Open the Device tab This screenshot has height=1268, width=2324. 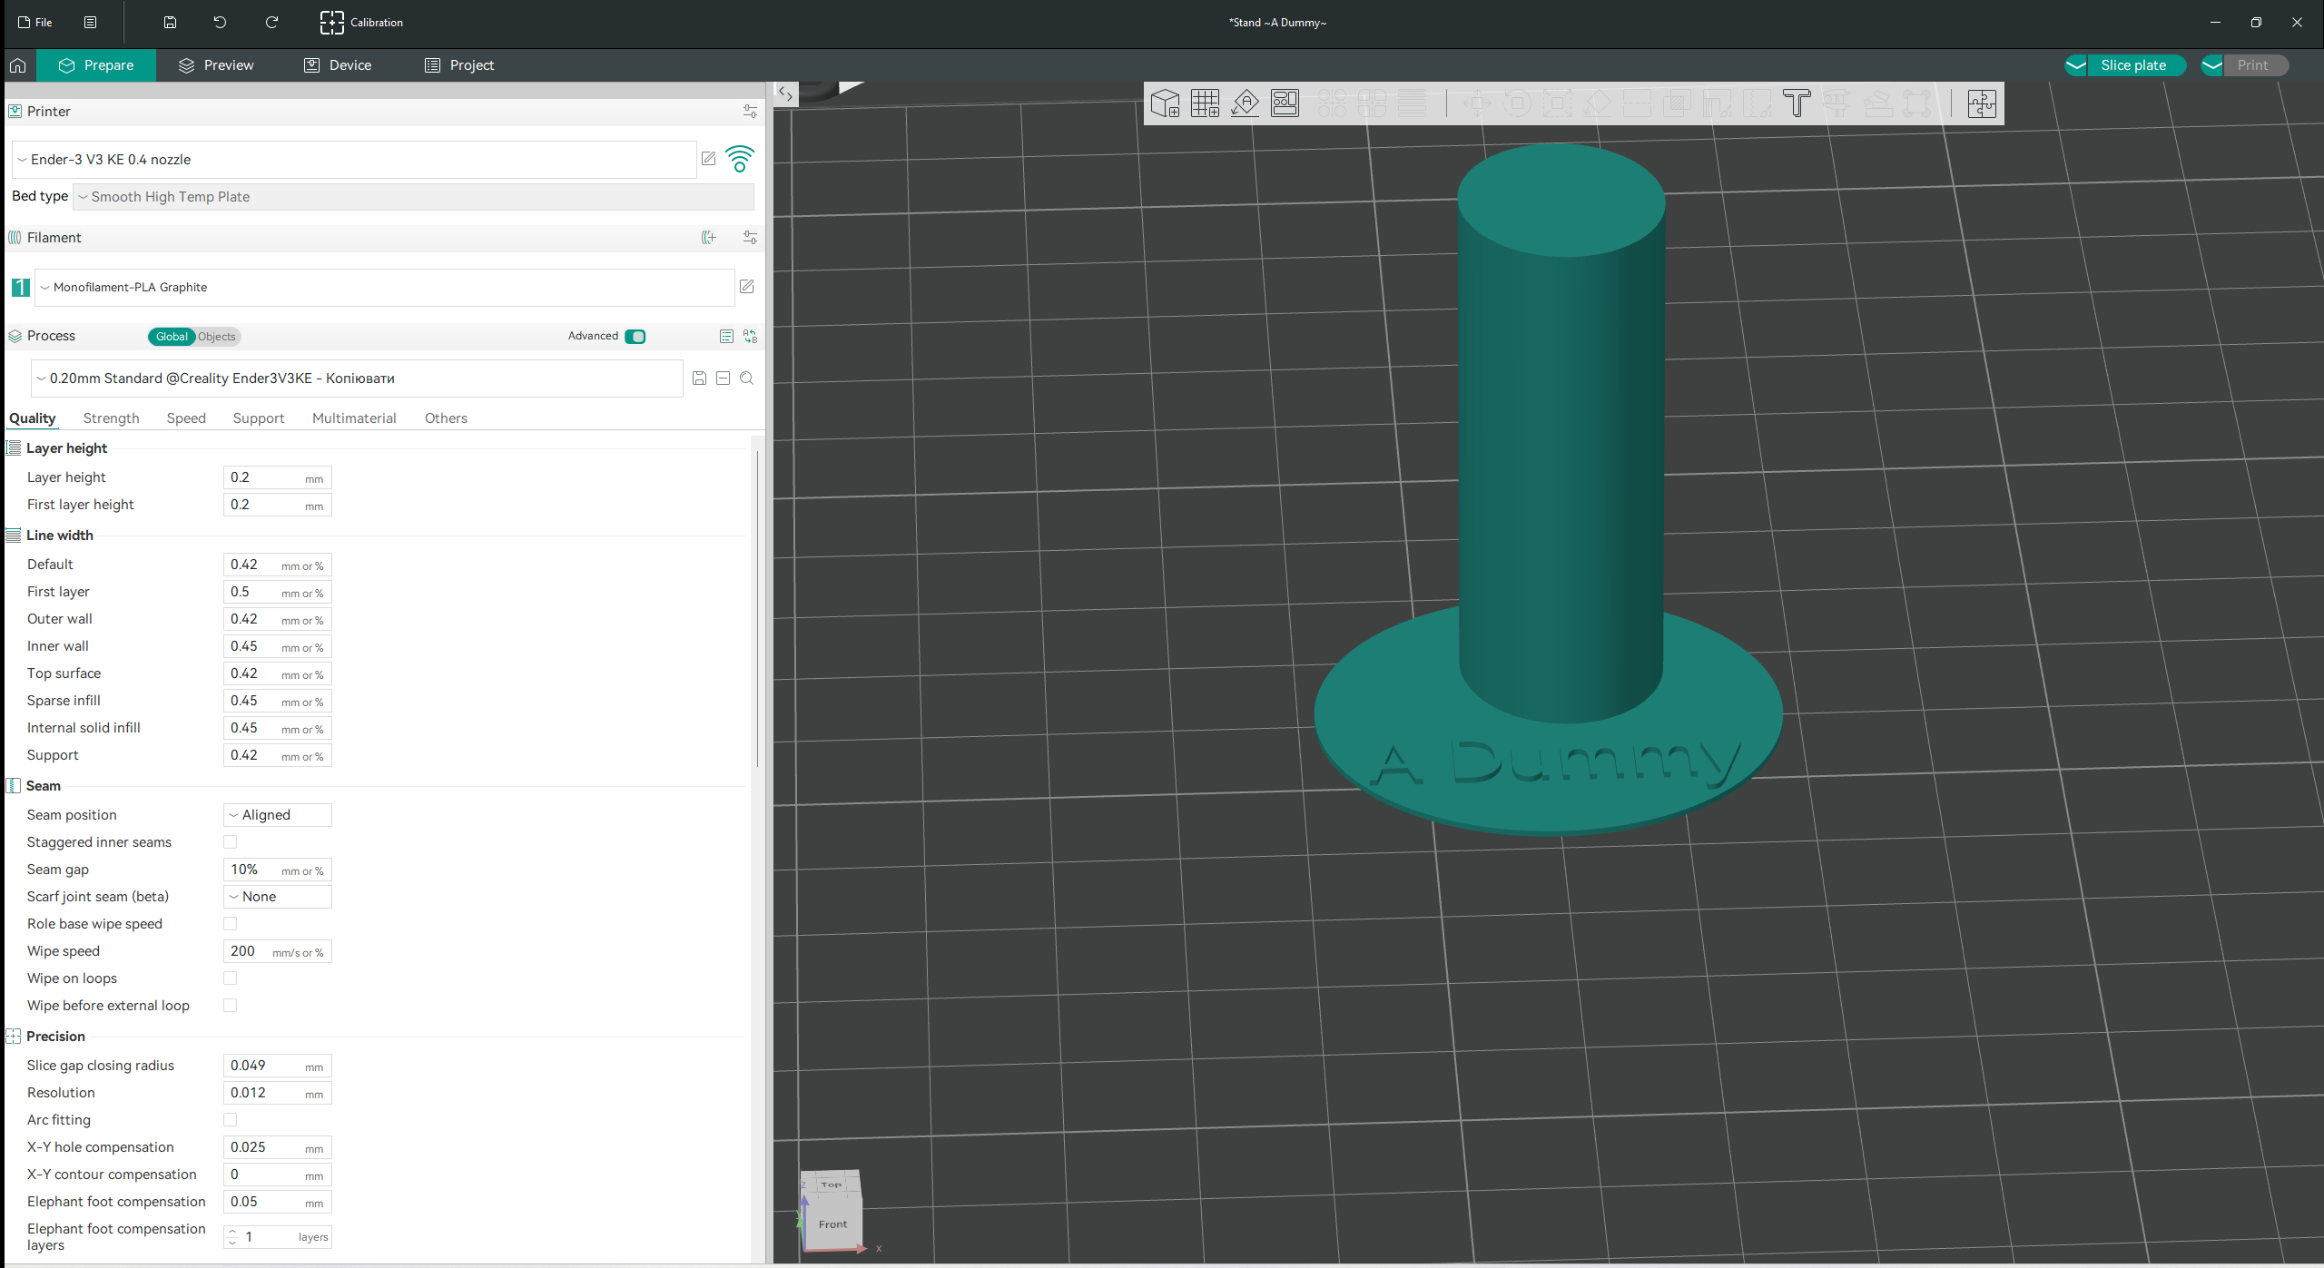(338, 65)
